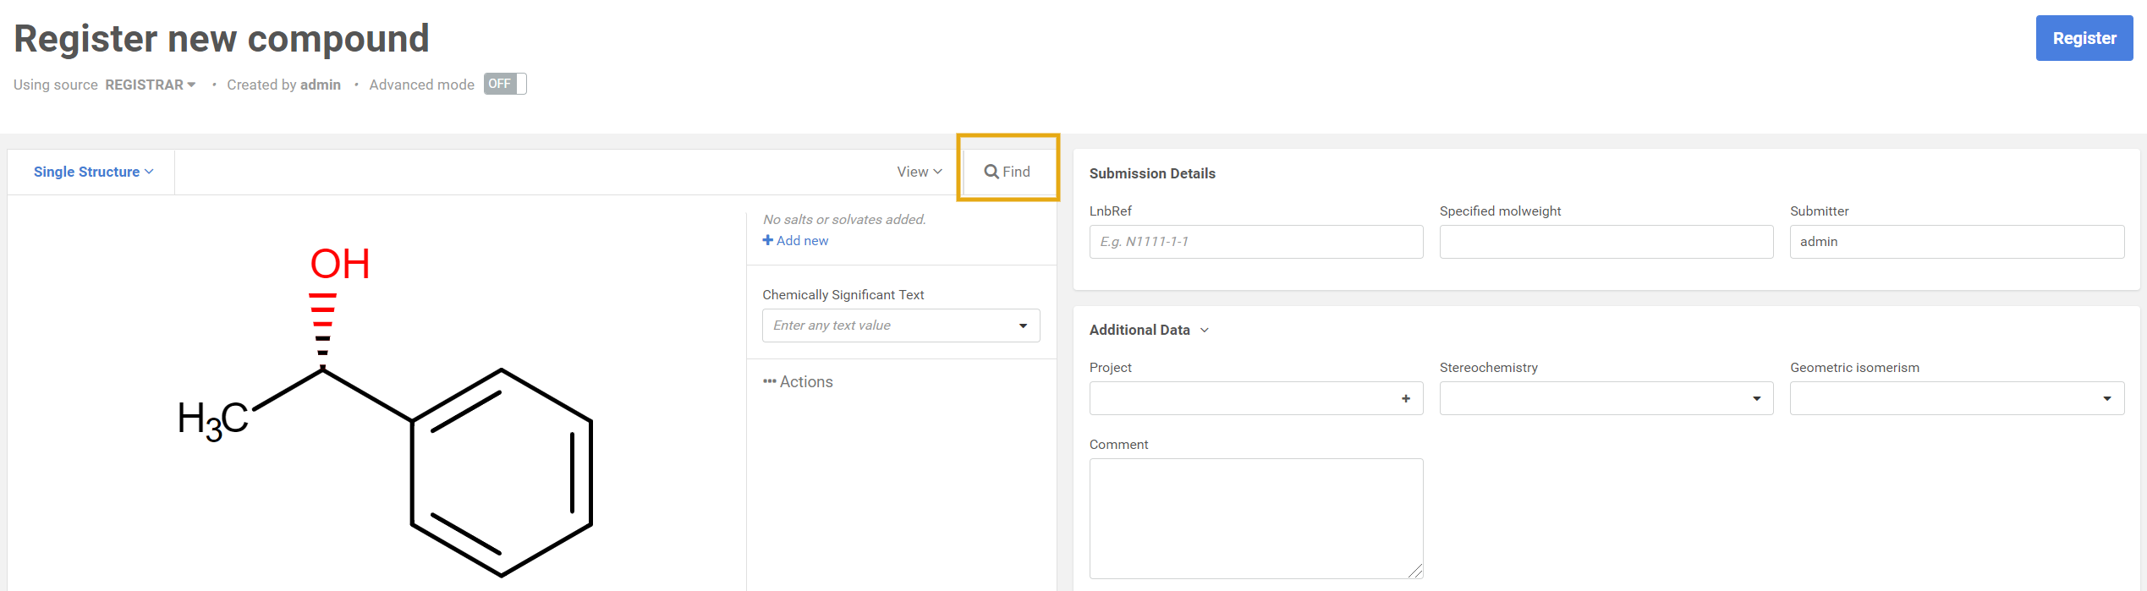The height and width of the screenshot is (591, 2147).
Task: Click the Find magnifier icon
Action: (991, 172)
